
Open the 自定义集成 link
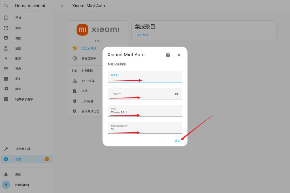tap(89, 48)
